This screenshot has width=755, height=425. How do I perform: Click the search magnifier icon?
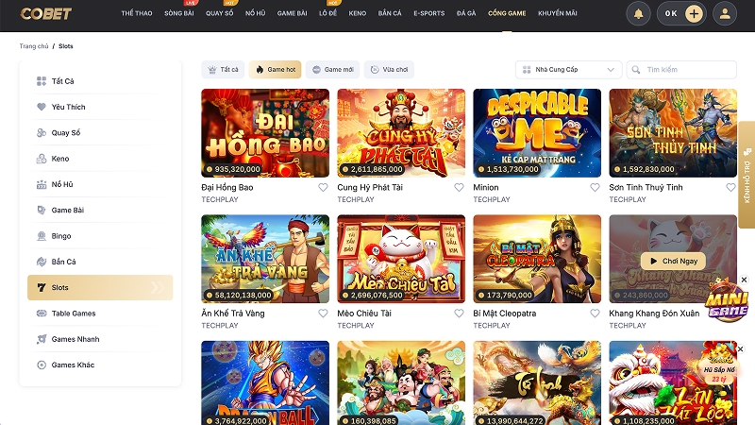tap(636, 70)
